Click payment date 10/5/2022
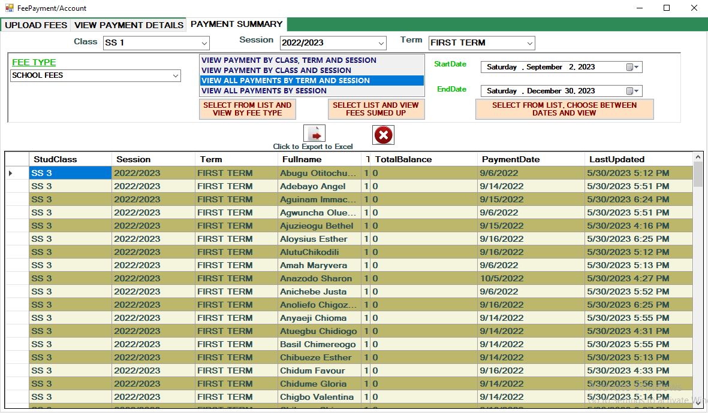Screen dimensions: 708x413 (531, 278)
